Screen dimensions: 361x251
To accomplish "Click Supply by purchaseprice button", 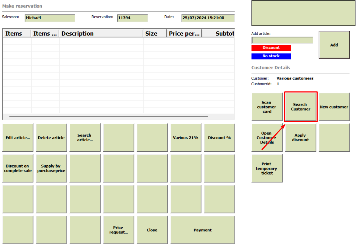I will point(51,168).
